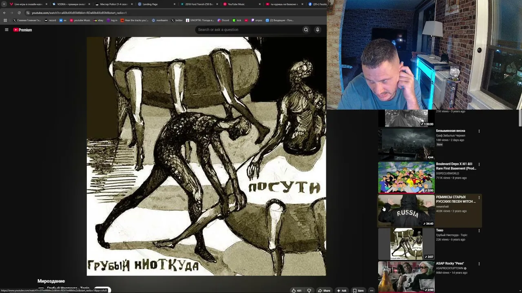Open options menu for 'РЕМИКСЫ СТАРЫХ РУССКИХ ПЕСЕН'
Image resolution: width=522 pixels, height=293 pixels.
tap(479, 197)
